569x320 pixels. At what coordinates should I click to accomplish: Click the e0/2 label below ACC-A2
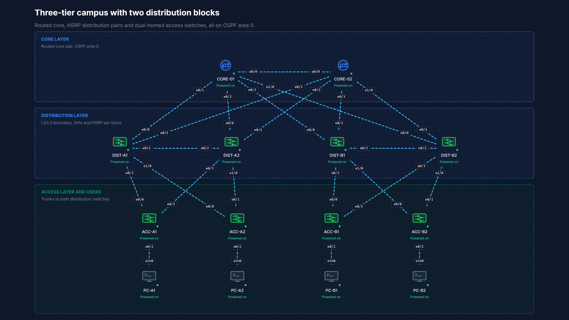[x=237, y=247]
